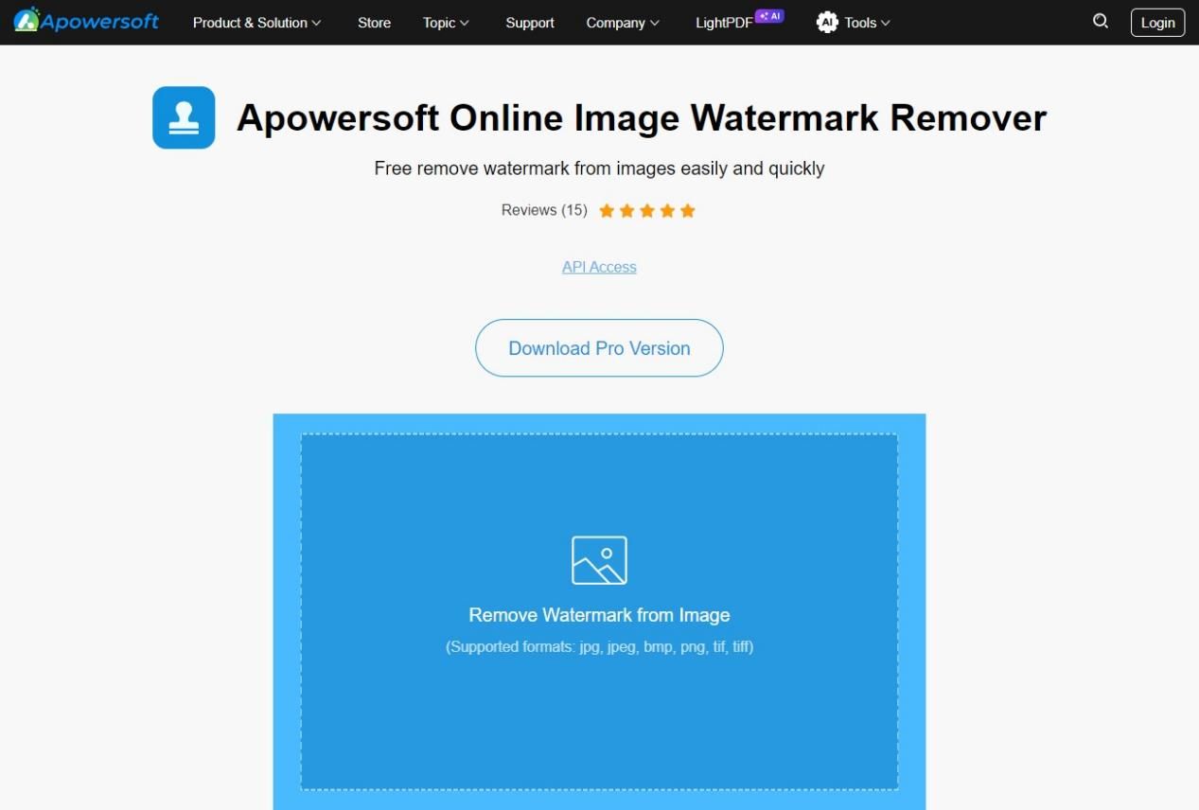Open the Store menu item

click(374, 23)
